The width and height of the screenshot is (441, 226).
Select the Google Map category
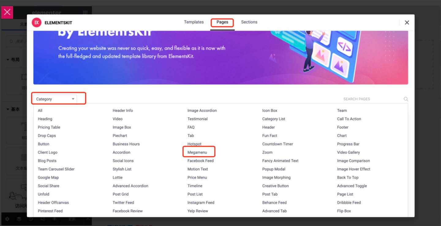click(x=48, y=178)
